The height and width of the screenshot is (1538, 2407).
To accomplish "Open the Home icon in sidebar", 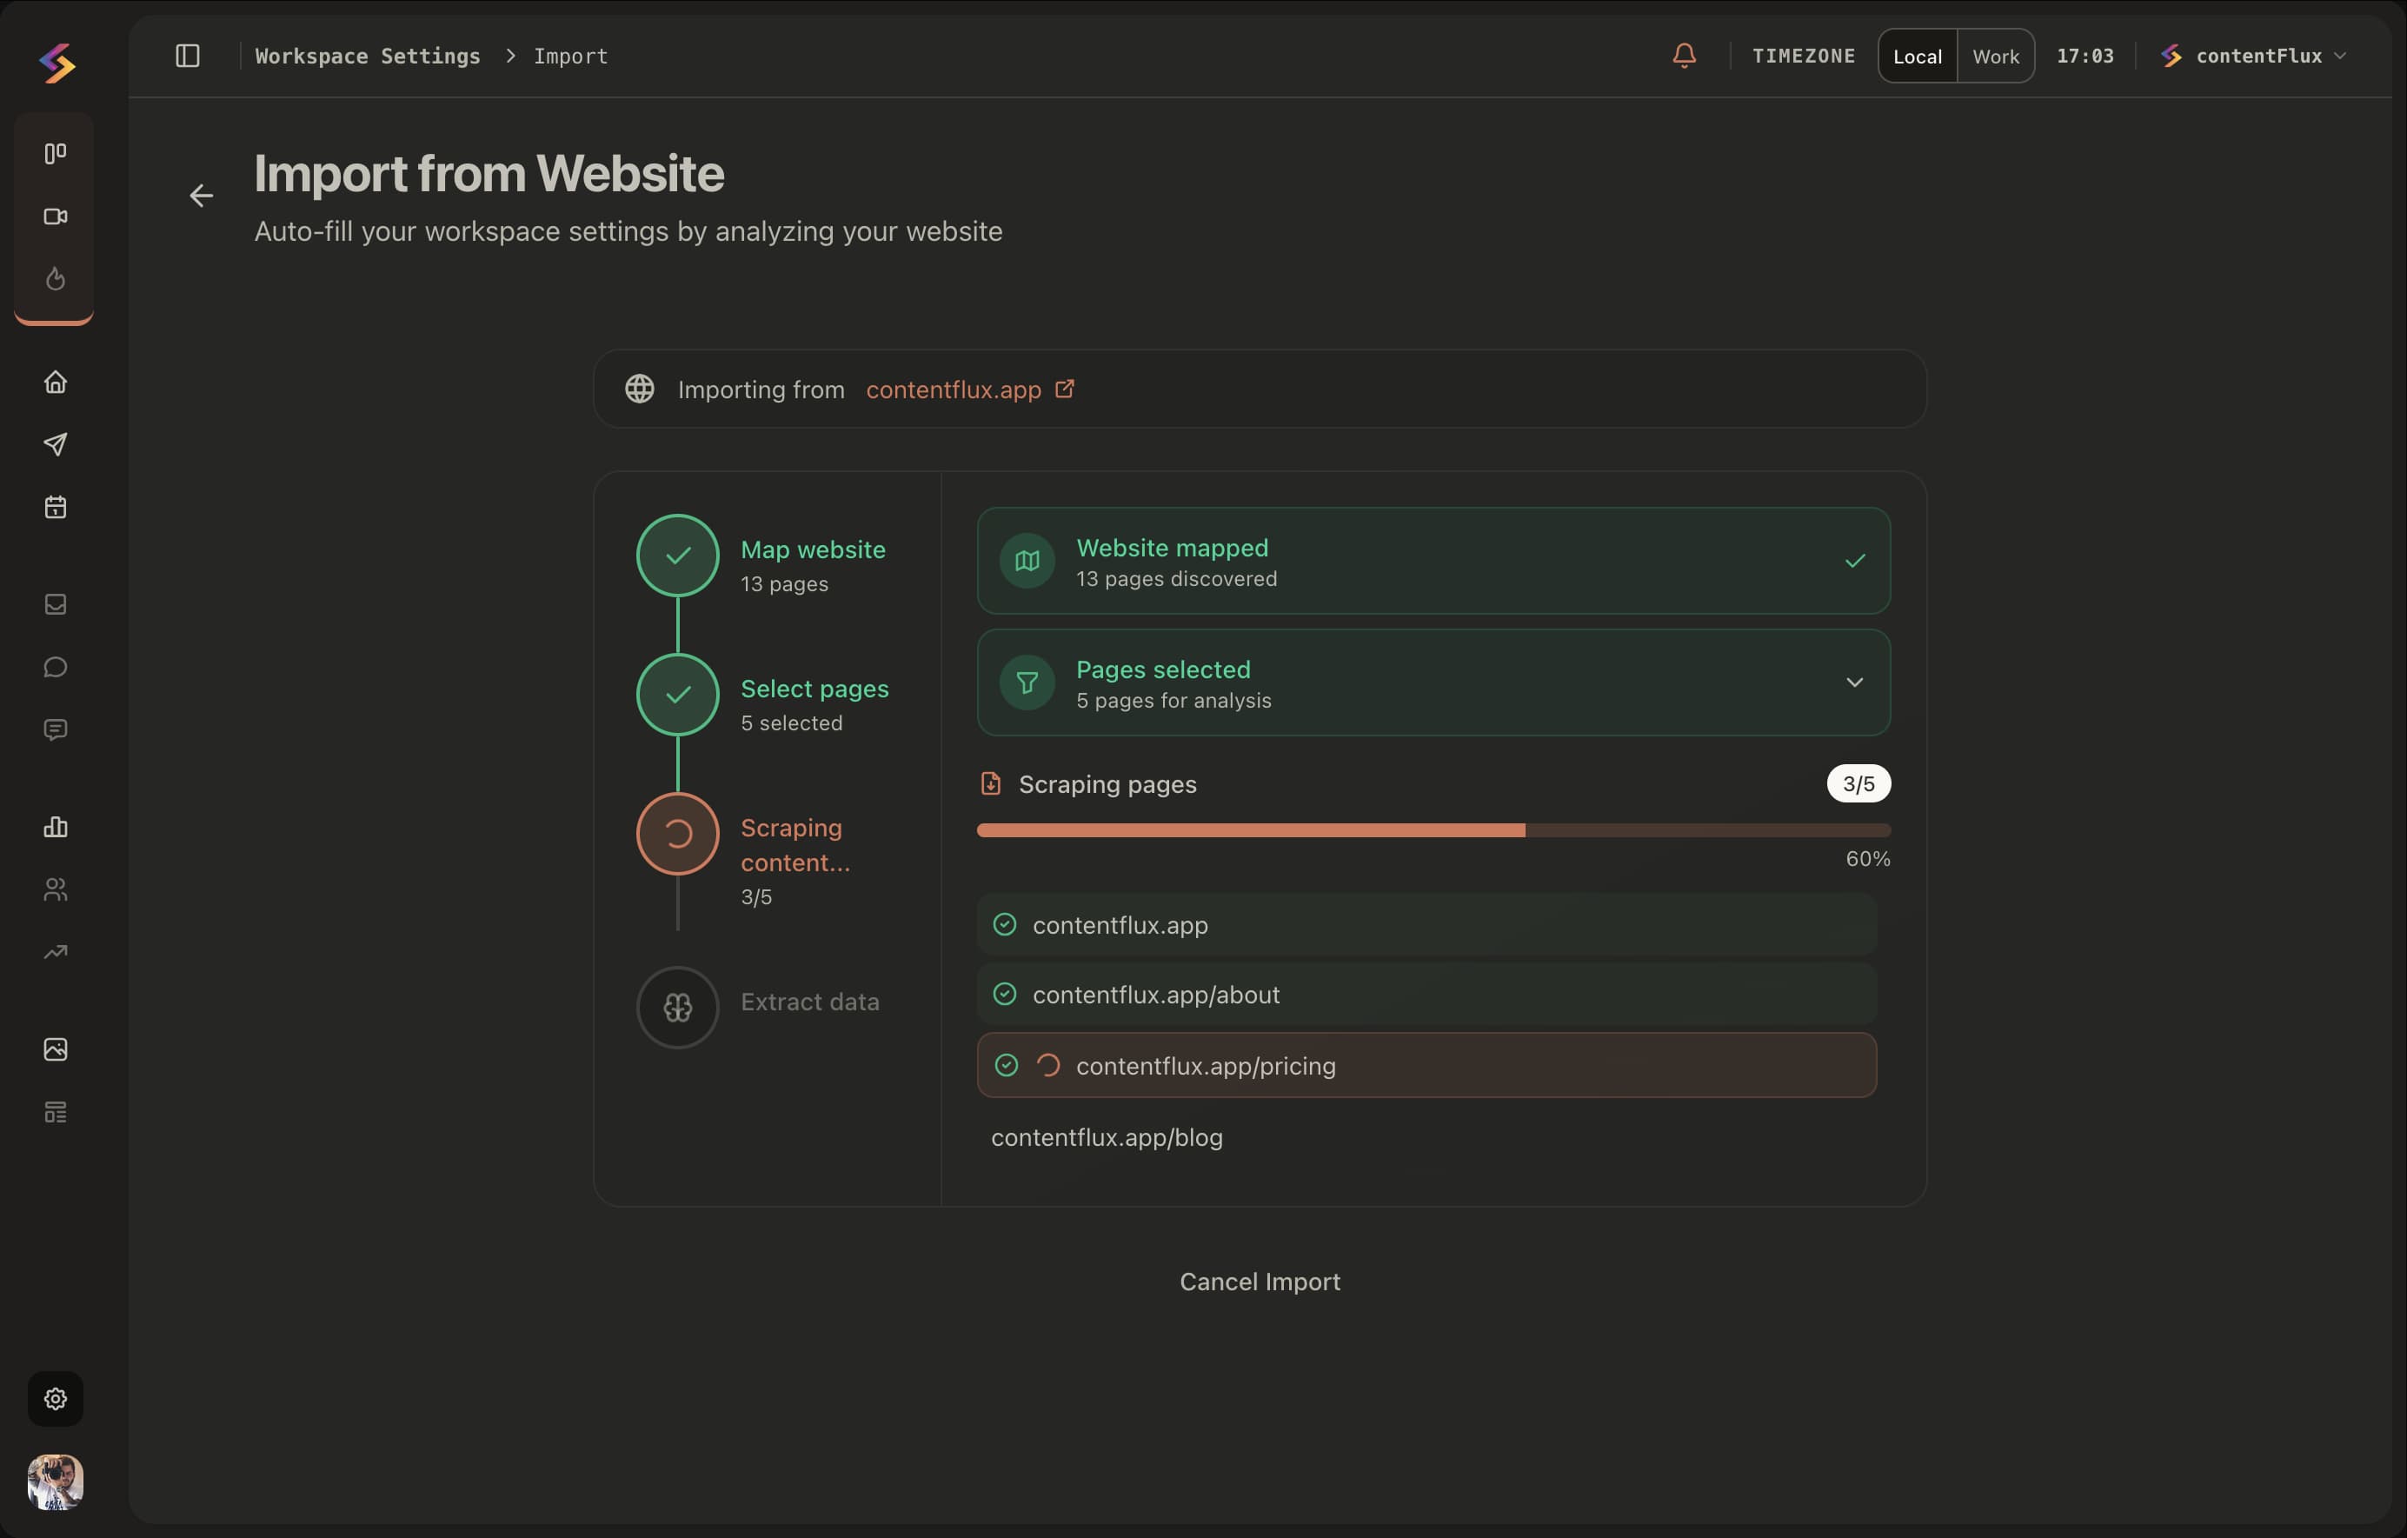I will (x=55, y=382).
